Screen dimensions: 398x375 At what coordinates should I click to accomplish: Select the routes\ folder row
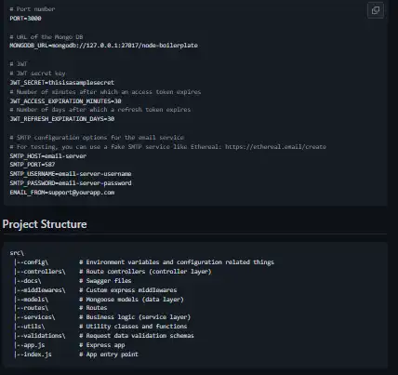point(60,308)
